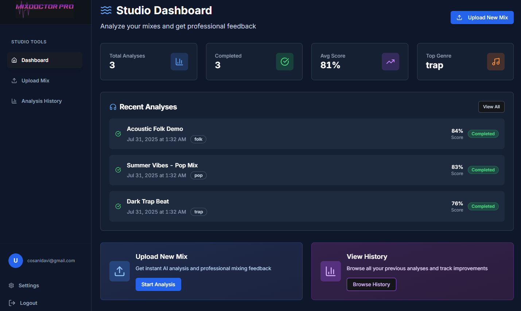Click the chart icon next to Analysis History
The image size is (521, 311).
(14, 101)
